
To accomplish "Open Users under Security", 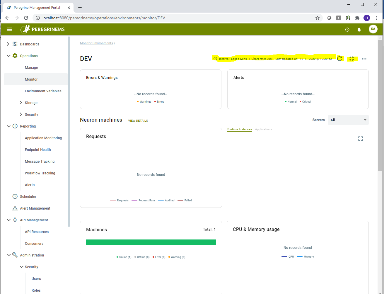I will (x=36, y=278).
